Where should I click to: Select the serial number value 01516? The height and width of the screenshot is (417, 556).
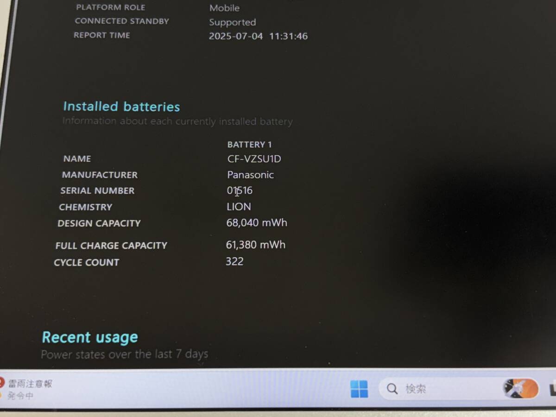coord(240,190)
